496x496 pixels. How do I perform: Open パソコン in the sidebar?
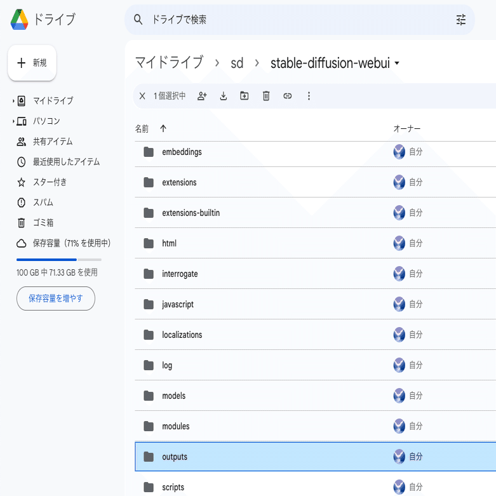[46, 121]
